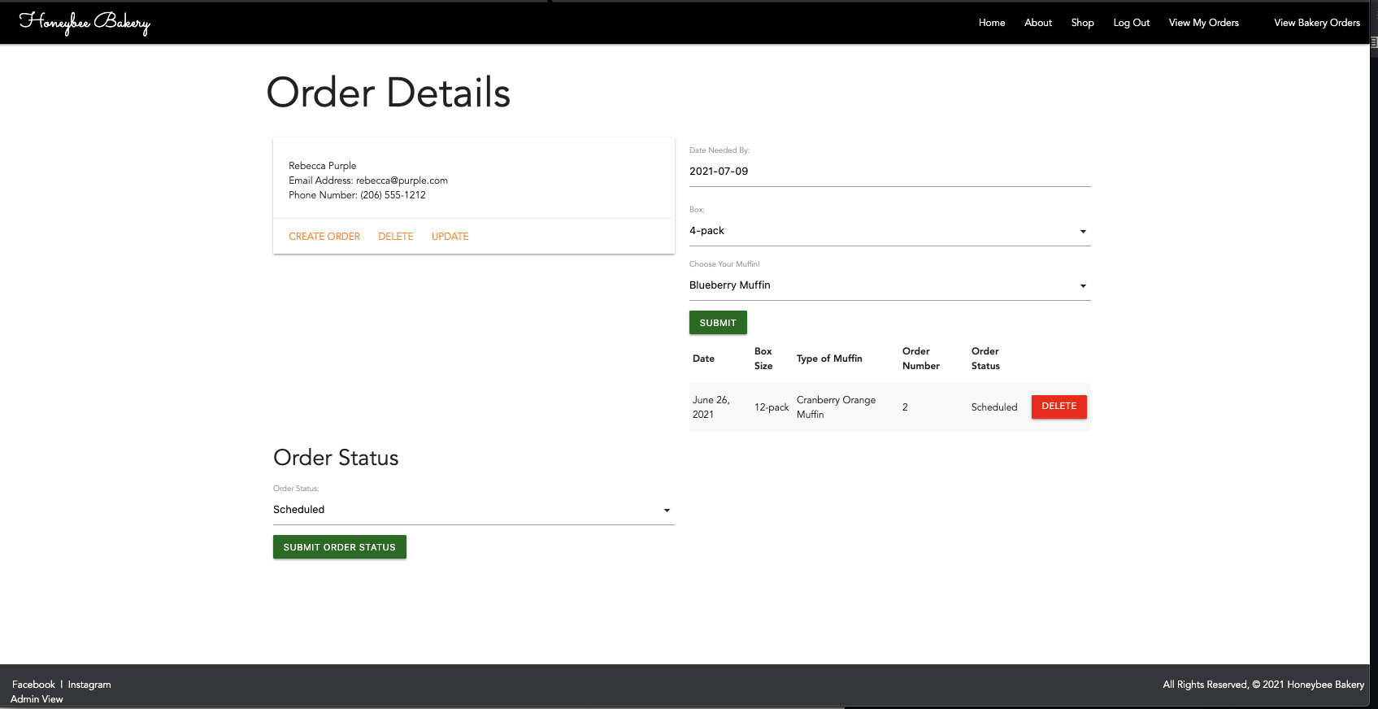The image size is (1378, 709).
Task: Open the Order Status dropdown
Action: click(474, 510)
